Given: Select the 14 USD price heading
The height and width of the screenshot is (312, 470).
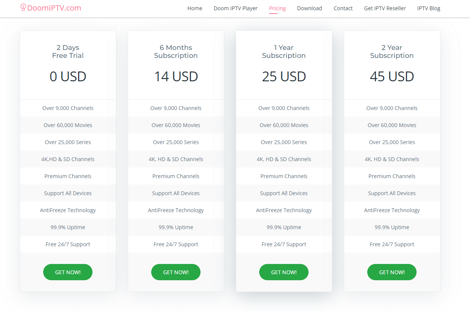Looking at the screenshot, I should [176, 77].
